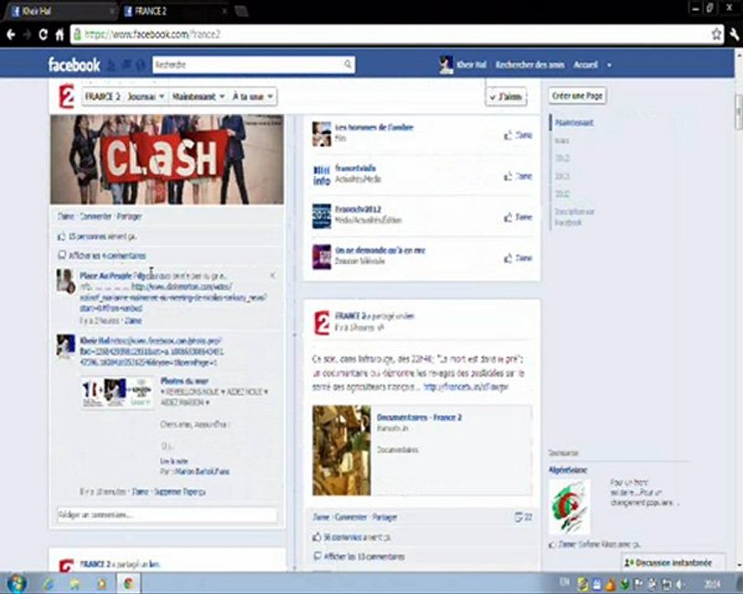Open France 2 avatar on shared-link post

[x=322, y=323]
